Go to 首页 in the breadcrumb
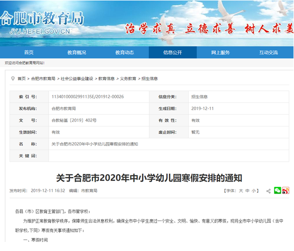This screenshot has height=251, width=294. coord(22,79)
